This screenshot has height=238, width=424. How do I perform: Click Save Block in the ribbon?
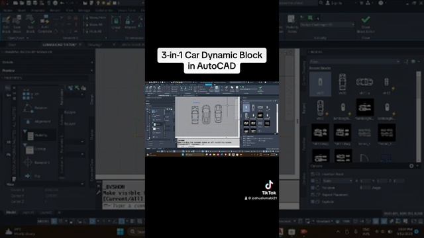(17, 24)
